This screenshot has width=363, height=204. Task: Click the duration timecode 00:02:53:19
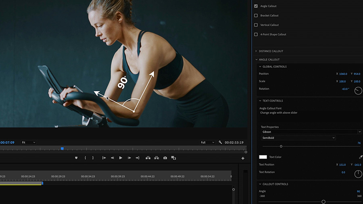[x=234, y=142]
